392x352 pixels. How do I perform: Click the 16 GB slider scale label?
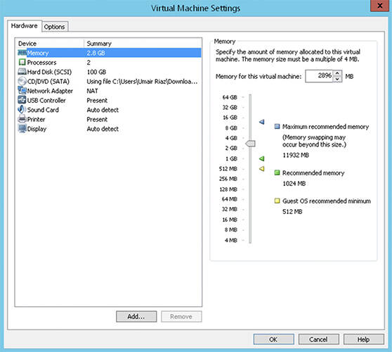(x=230, y=118)
